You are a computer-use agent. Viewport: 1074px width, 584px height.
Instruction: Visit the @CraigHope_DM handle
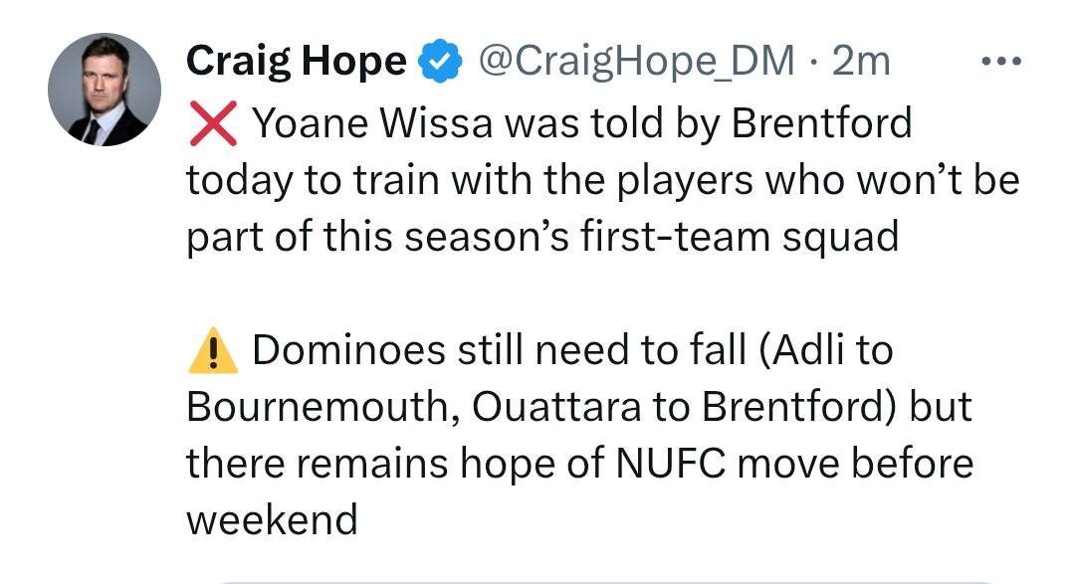(636, 62)
